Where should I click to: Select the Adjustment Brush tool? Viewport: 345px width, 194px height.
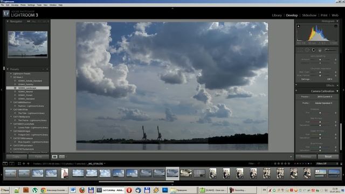[x=330, y=50]
